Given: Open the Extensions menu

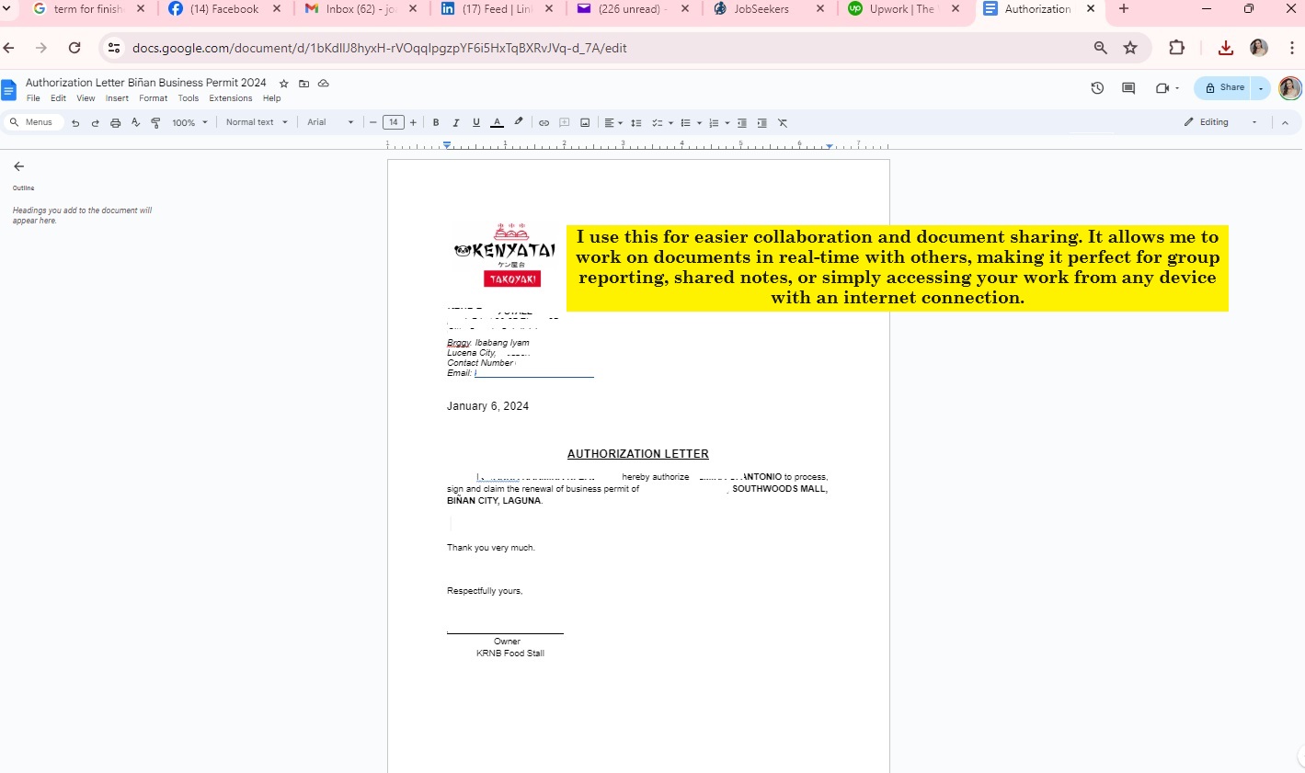Looking at the screenshot, I should [231, 98].
